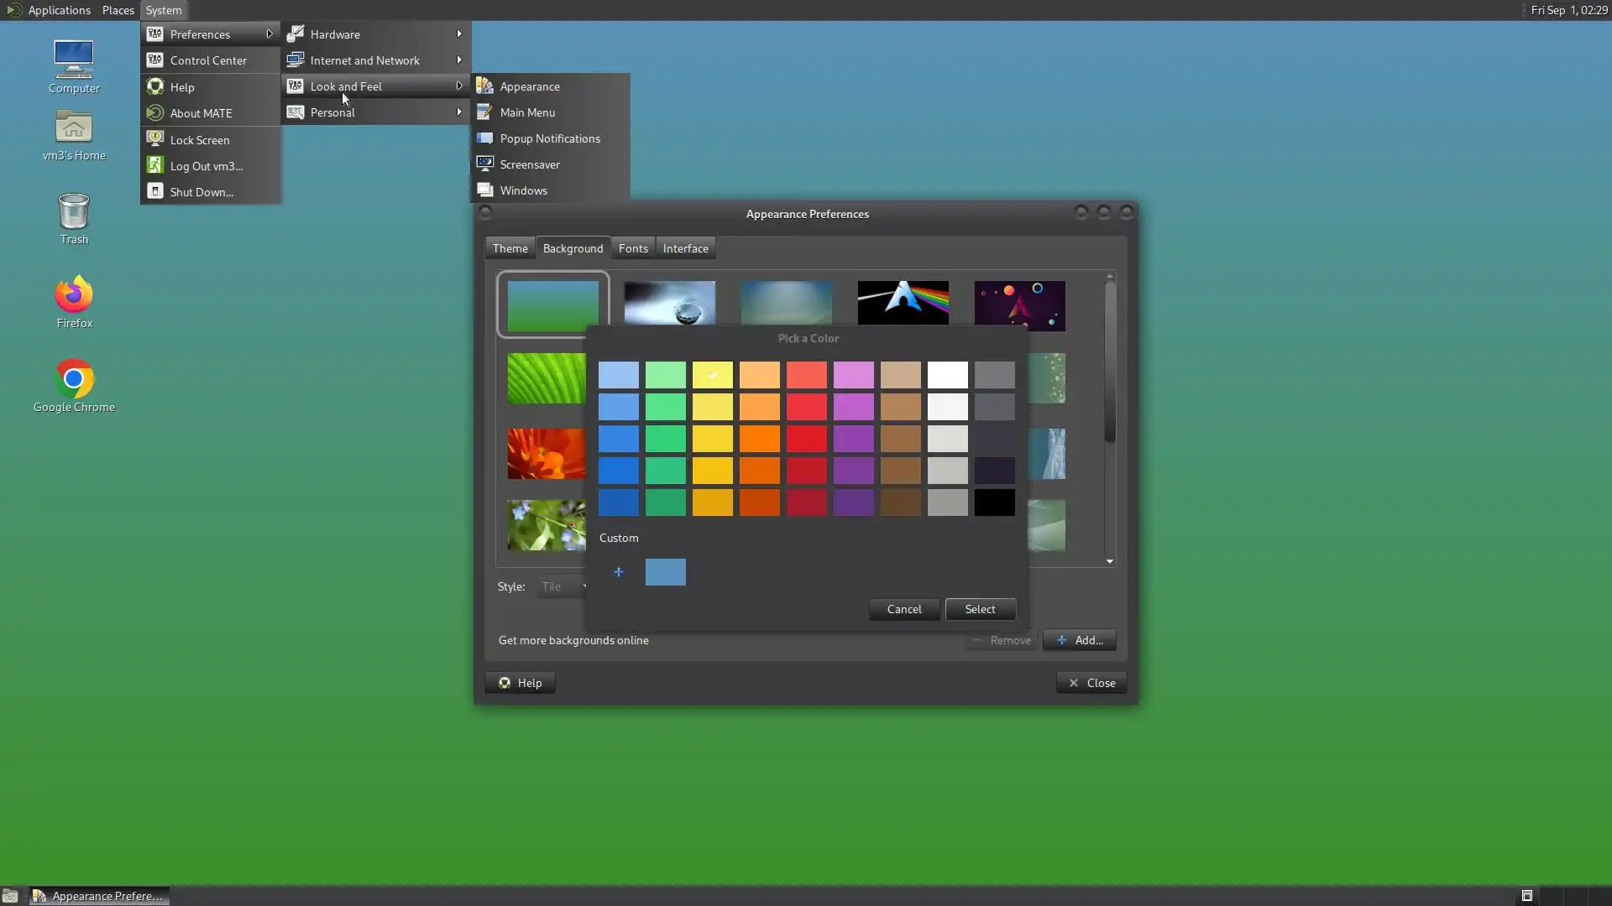Open the Style dropdown showing Tile

[562, 586]
